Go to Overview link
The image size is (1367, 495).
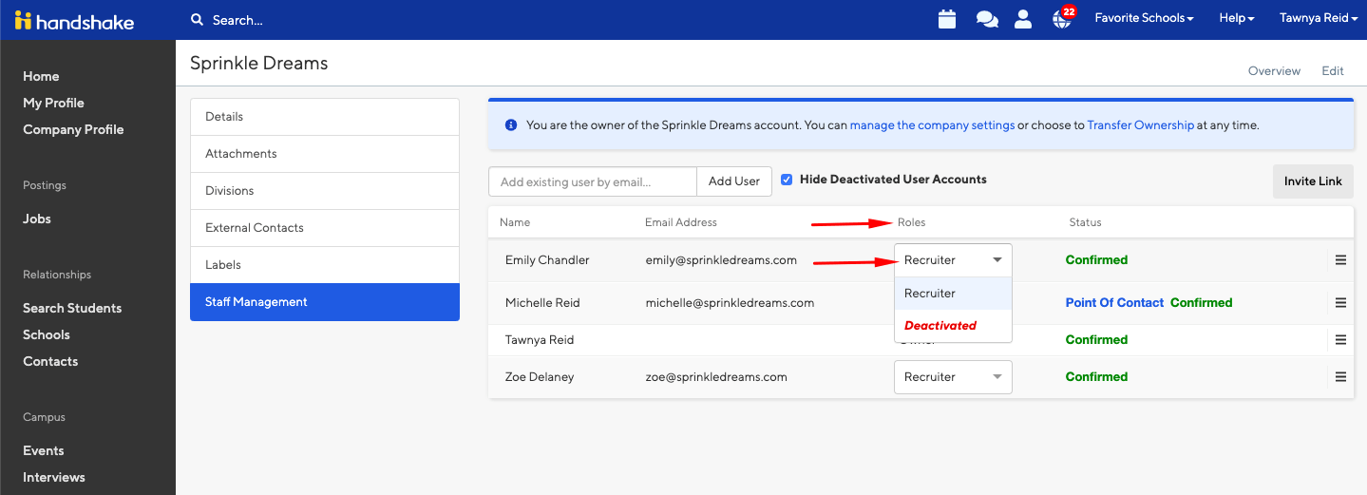pos(1274,70)
